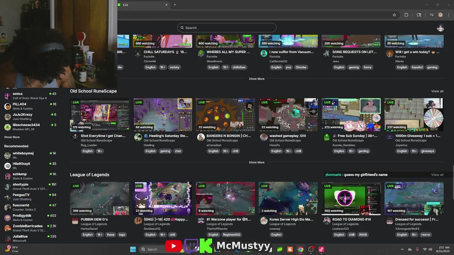Open Rag_Leader's stream thumbnail

pos(100,115)
